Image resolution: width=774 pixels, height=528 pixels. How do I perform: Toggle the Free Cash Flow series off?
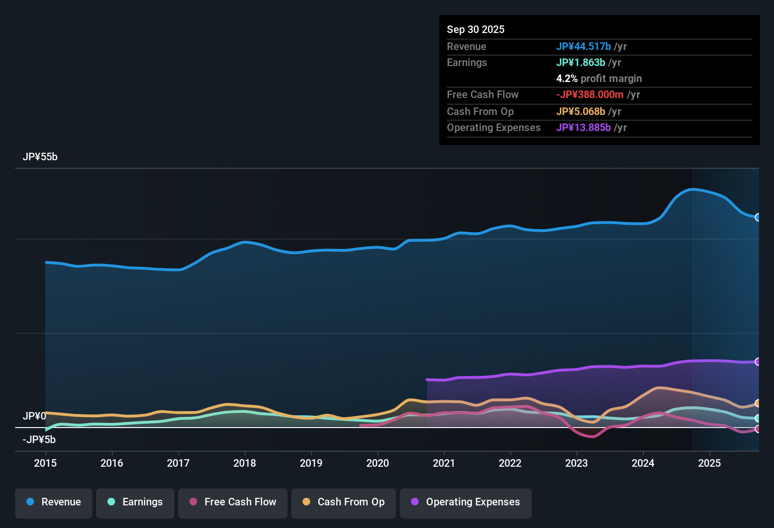click(x=232, y=502)
